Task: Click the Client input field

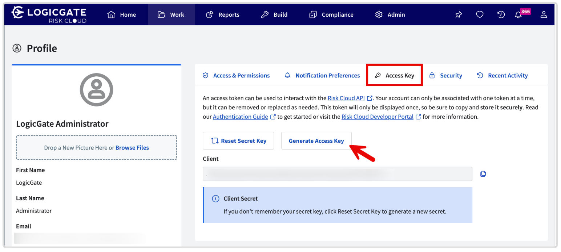Action: pyautogui.click(x=338, y=174)
